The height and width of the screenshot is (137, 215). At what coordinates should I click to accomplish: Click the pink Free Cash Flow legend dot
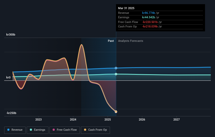[54, 130]
